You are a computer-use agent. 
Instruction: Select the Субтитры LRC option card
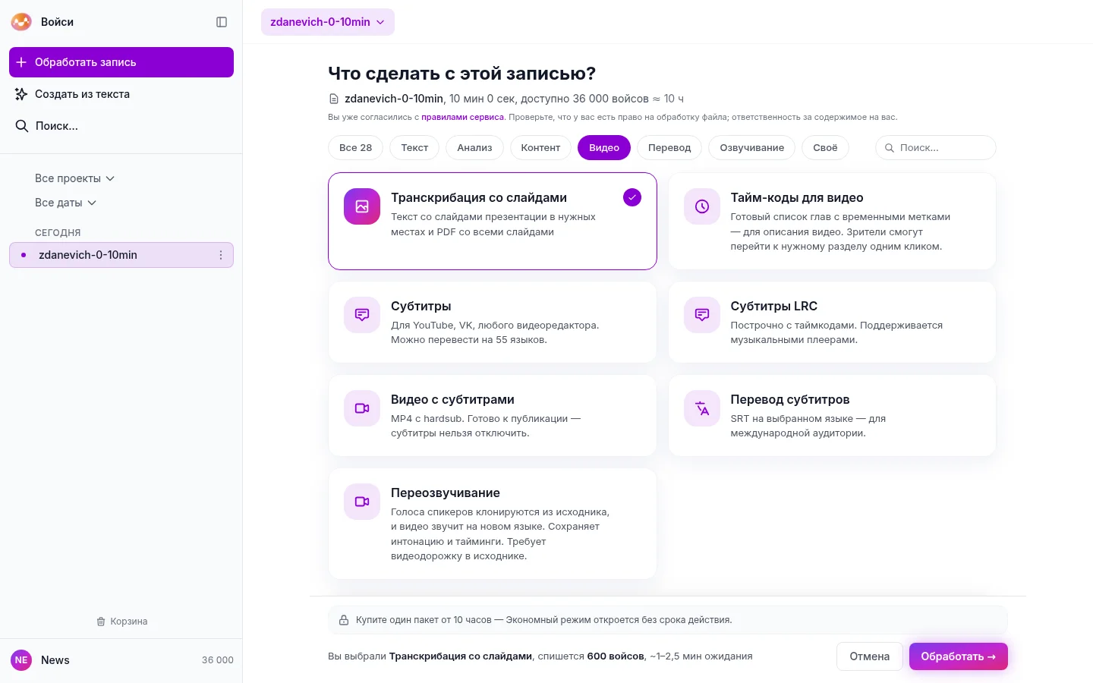pos(832,323)
